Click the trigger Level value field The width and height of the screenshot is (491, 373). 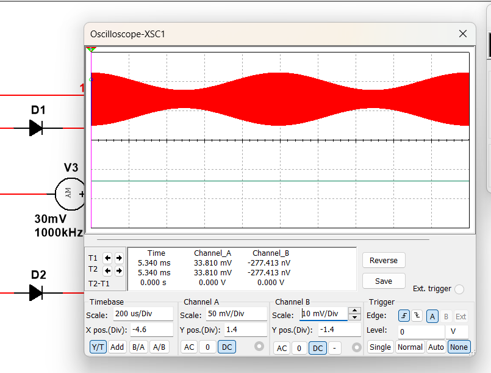tap(421, 332)
